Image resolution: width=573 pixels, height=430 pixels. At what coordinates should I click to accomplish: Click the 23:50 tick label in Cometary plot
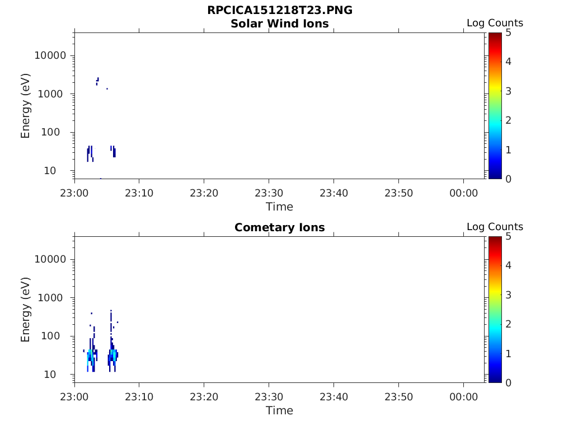tap(398, 397)
